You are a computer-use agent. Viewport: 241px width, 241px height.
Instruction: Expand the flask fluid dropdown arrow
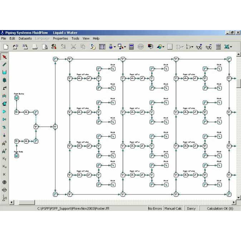115,47
